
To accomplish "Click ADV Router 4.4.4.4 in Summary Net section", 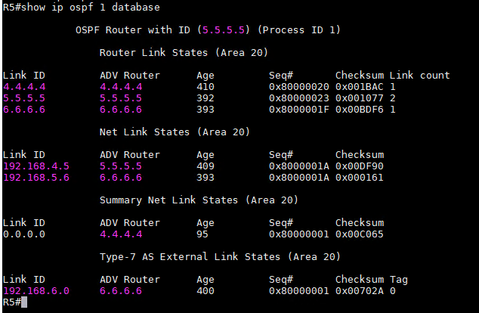I will 121,234.
